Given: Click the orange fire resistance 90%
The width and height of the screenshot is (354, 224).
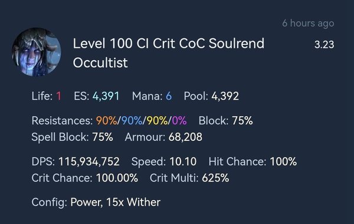Looking at the screenshot, I should coord(107,120).
